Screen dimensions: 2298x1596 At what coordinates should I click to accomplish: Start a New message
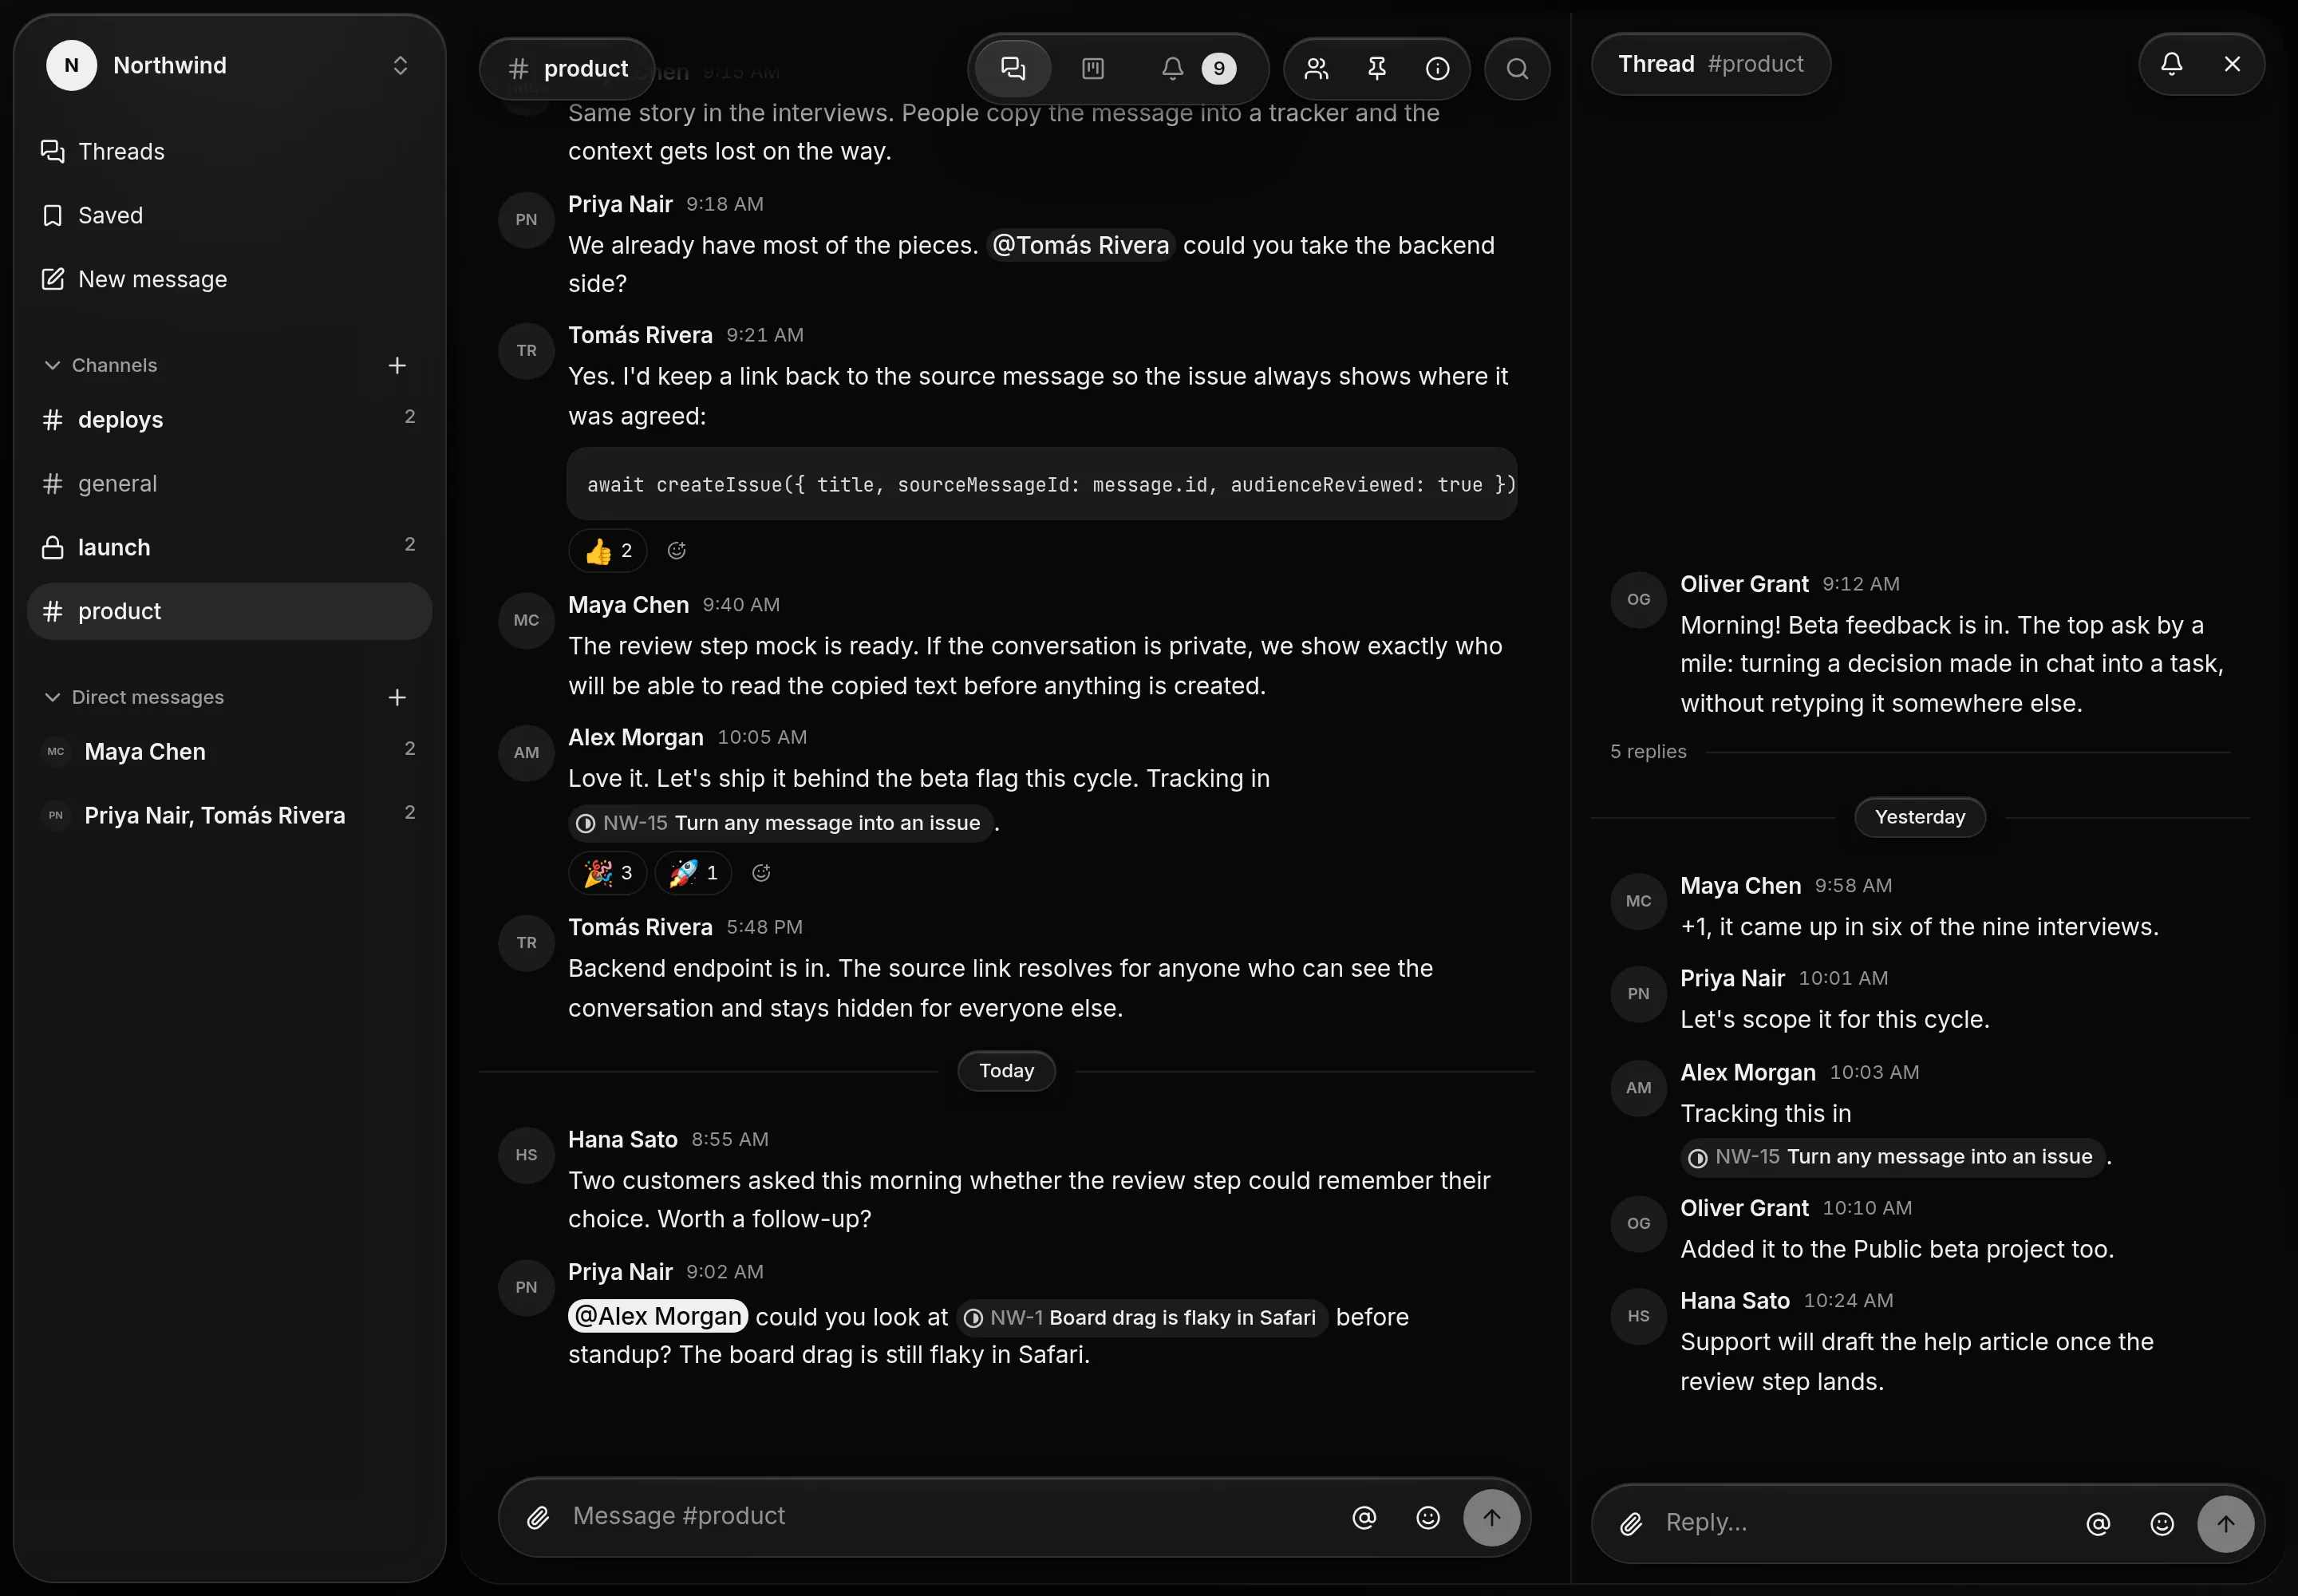point(229,279)
